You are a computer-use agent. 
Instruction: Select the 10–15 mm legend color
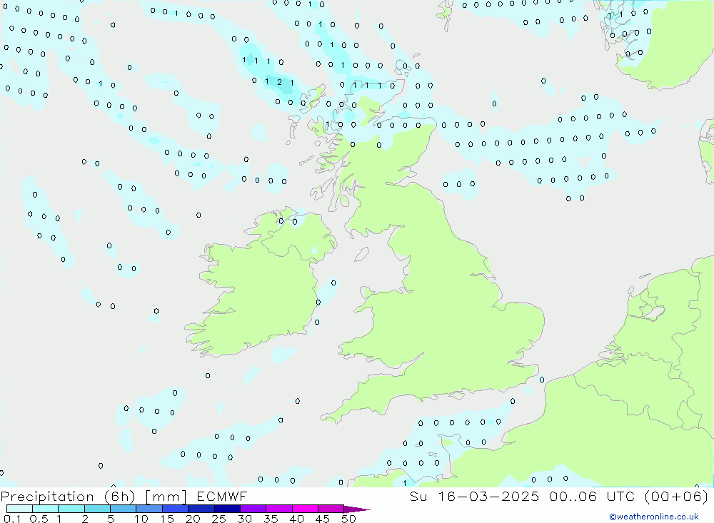click(149, 509)
